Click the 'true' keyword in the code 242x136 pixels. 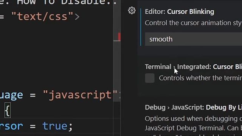pyautogui.click(x=55, y=126)
